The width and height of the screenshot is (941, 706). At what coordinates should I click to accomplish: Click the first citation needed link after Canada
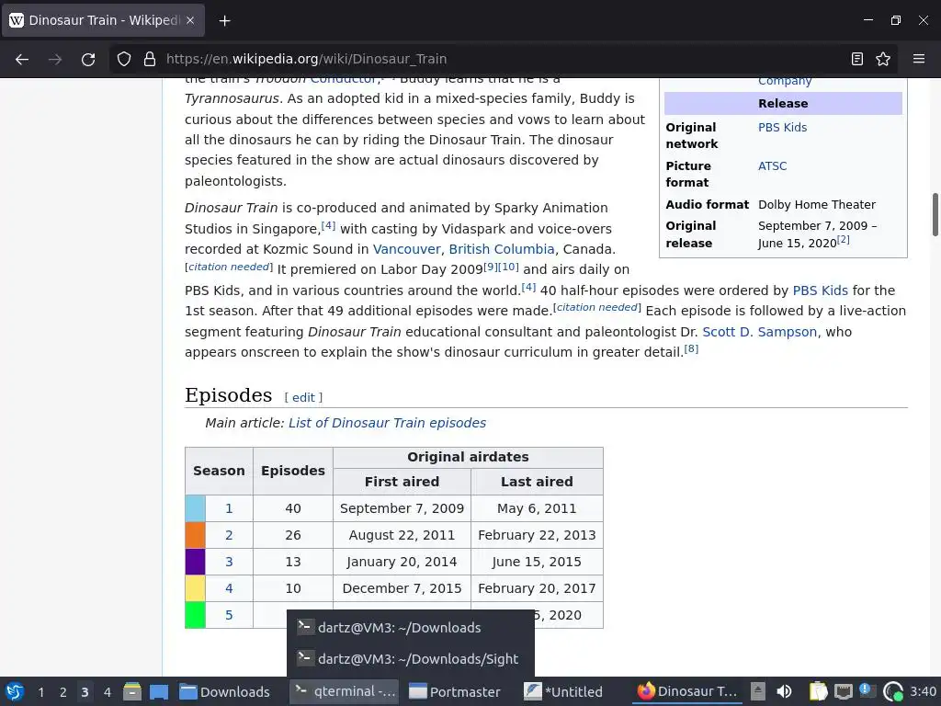click(x=229, y=267)
